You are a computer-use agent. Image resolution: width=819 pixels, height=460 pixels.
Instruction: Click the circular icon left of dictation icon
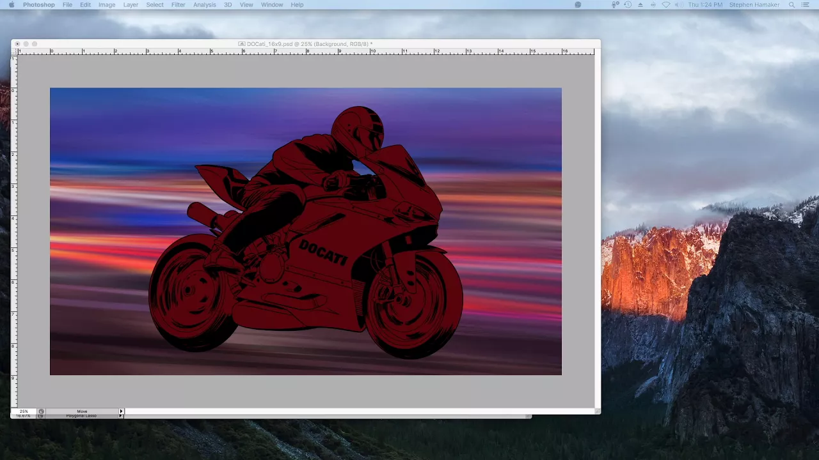[x=578, y=4]
